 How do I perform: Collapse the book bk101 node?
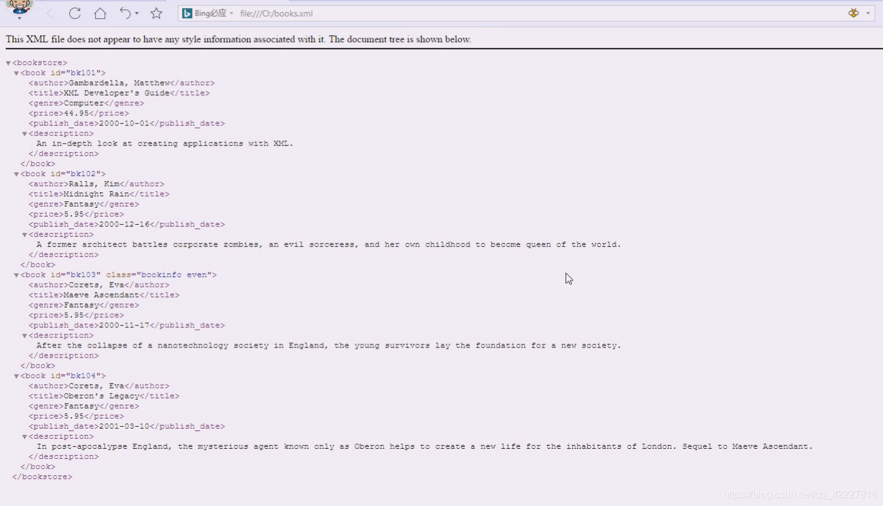(17, 73)
